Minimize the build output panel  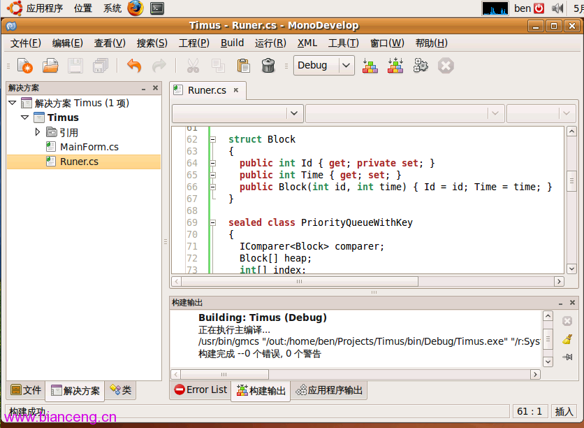click(x=560, y=303)
